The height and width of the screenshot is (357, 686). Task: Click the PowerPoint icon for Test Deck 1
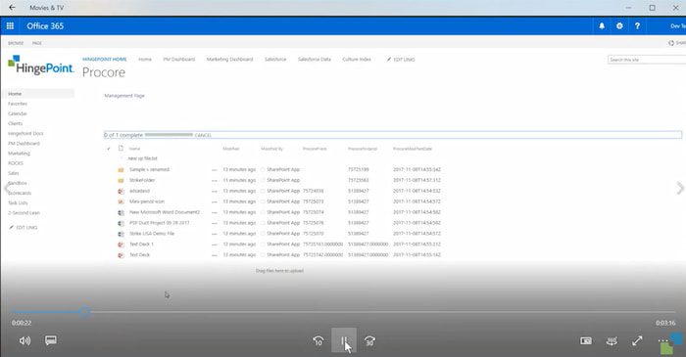coord(121,245)
